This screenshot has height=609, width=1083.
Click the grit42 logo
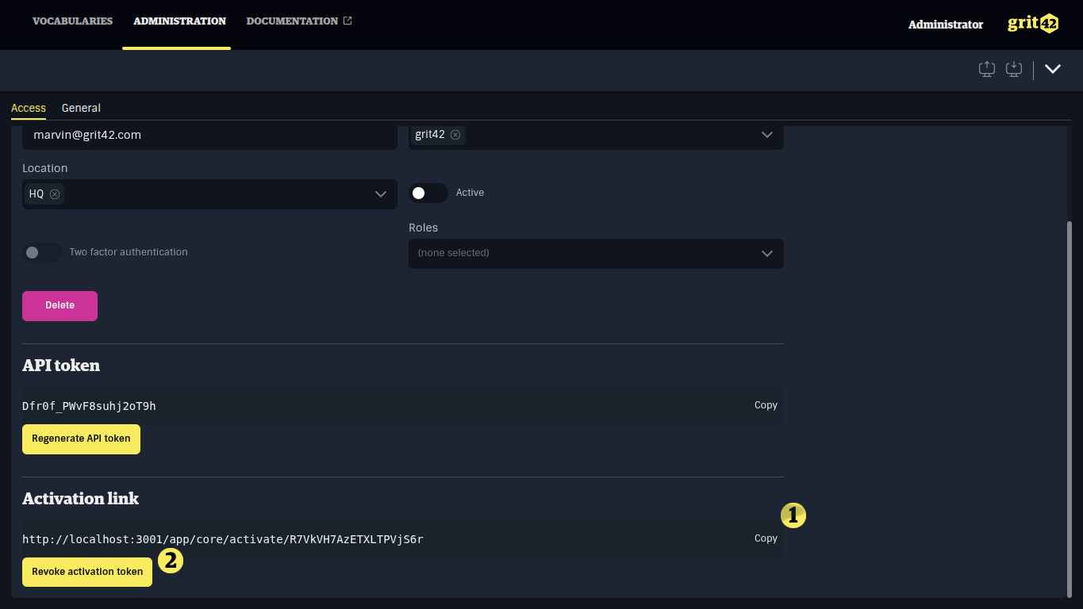click(x=1032, y=23)
